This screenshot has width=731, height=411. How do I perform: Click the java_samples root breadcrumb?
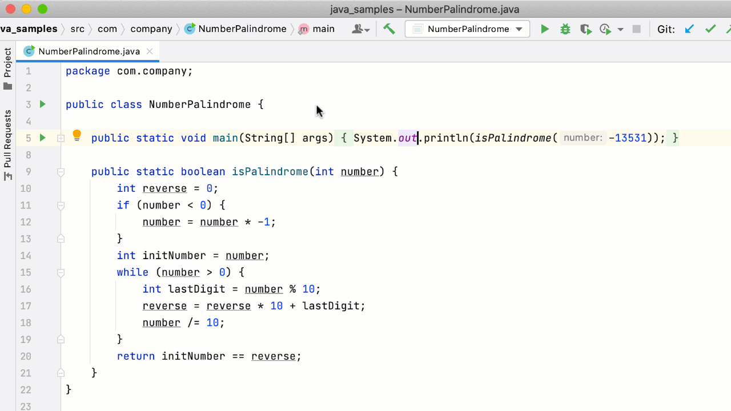29,29
